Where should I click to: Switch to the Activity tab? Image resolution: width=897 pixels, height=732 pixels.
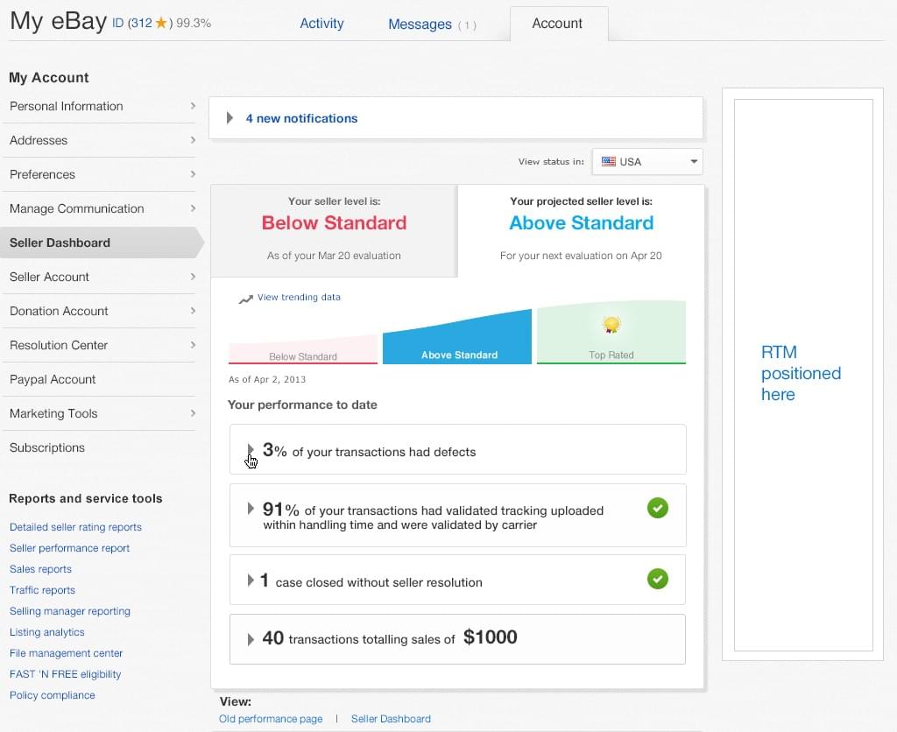click(x=321, y=24)
